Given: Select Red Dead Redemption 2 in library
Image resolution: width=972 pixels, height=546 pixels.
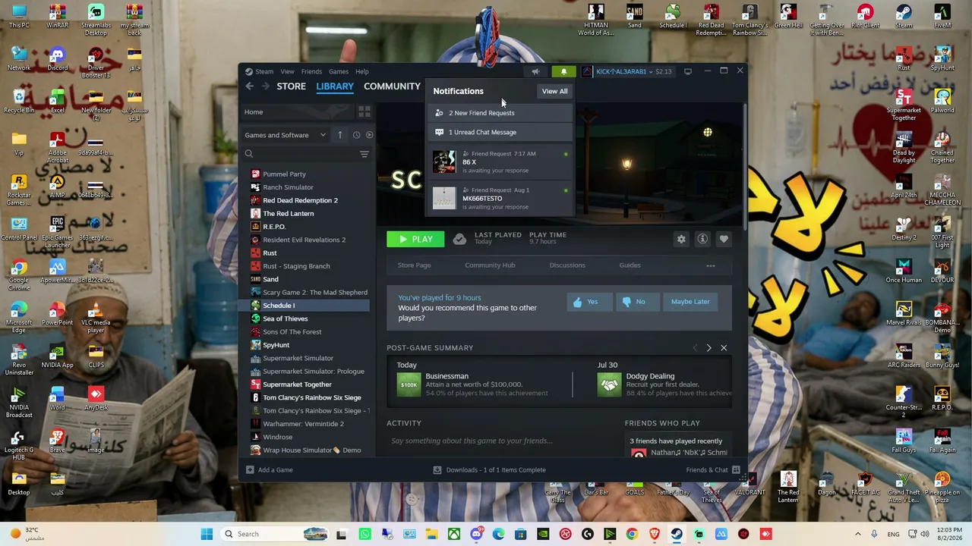Looking at the screenshot, I should point(300,200).
